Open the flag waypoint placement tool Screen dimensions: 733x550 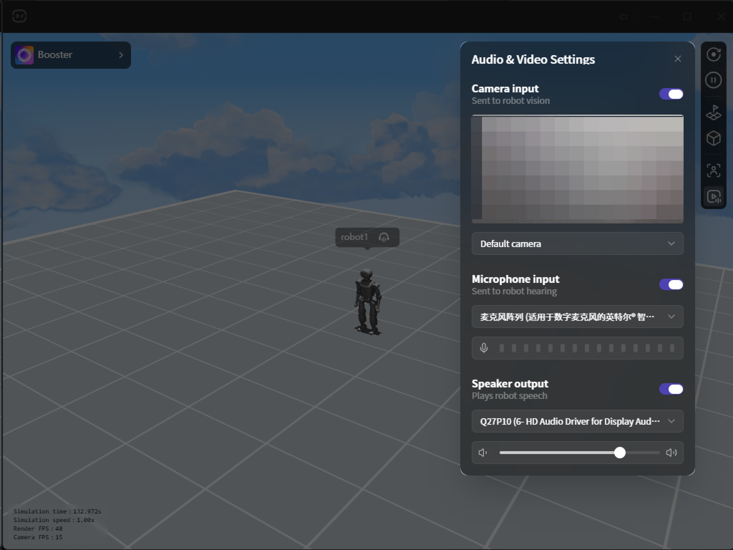pyautogui.click(x=713, y=112)
